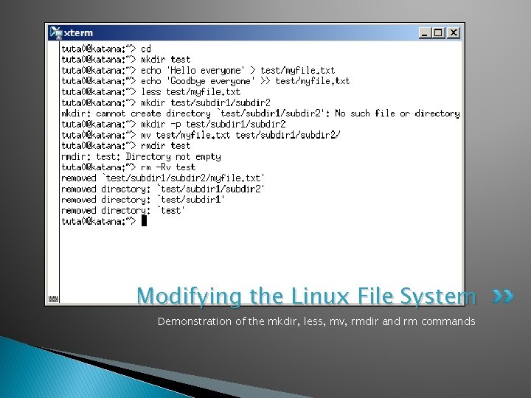Click the "removed directory: `test/subdir1'" line
The height and width of the screenshot is (398, 531).
(x=143, y=200)
